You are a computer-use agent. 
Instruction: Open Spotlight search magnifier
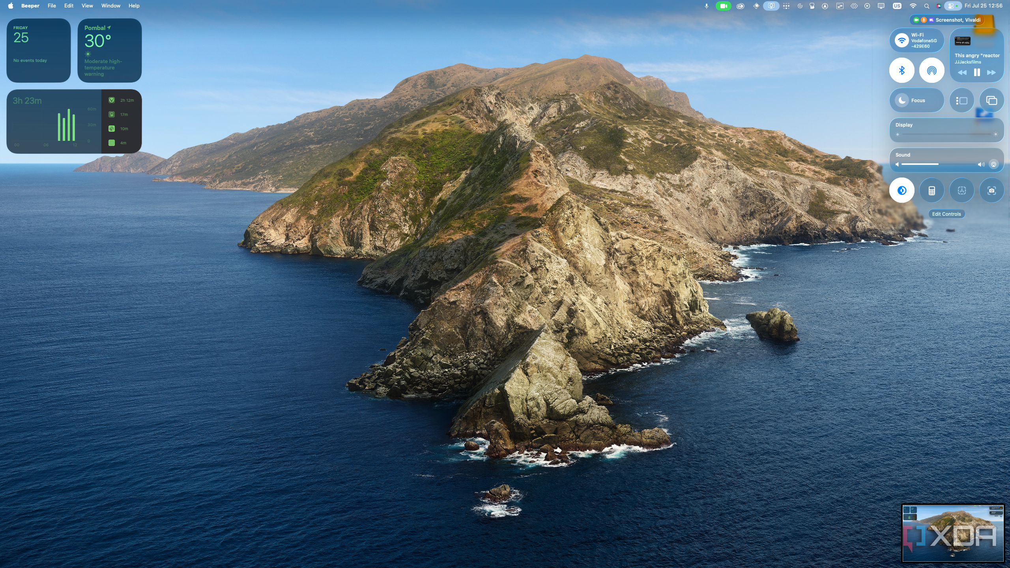(926, 6)
